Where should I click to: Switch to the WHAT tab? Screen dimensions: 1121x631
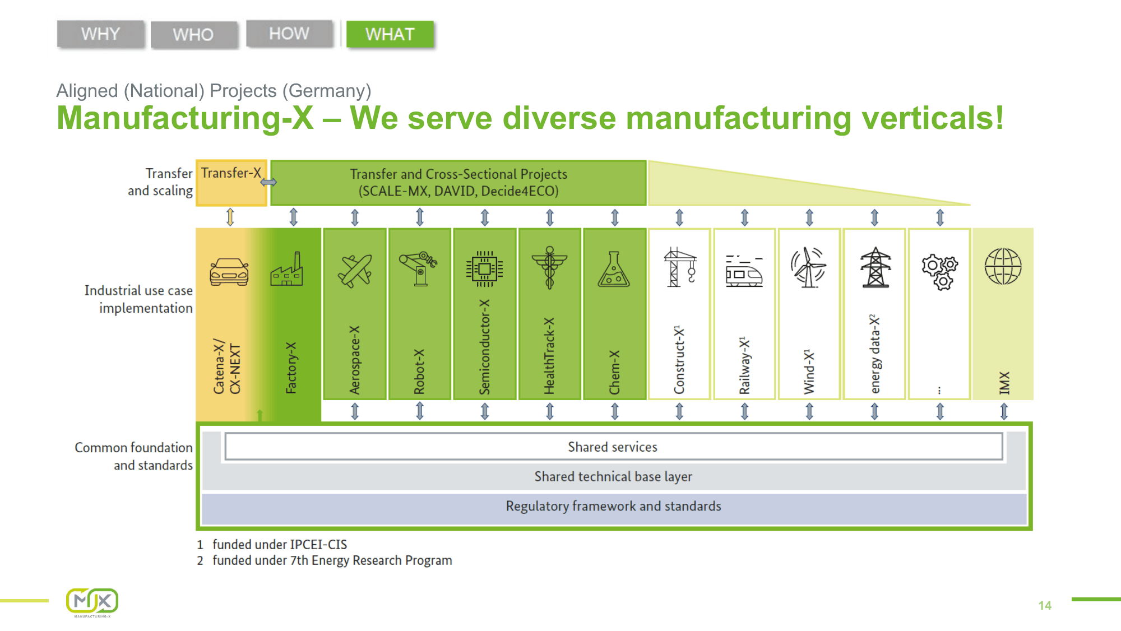(x=391, y=34)
